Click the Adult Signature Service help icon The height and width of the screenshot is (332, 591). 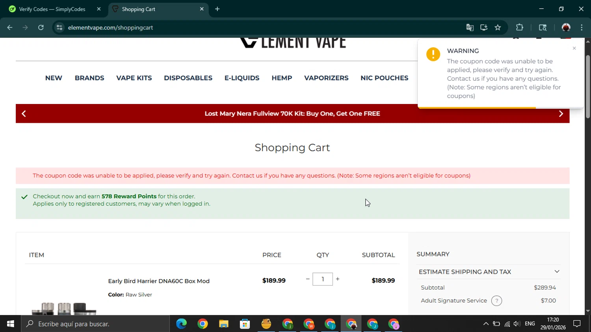pos(497,301)
